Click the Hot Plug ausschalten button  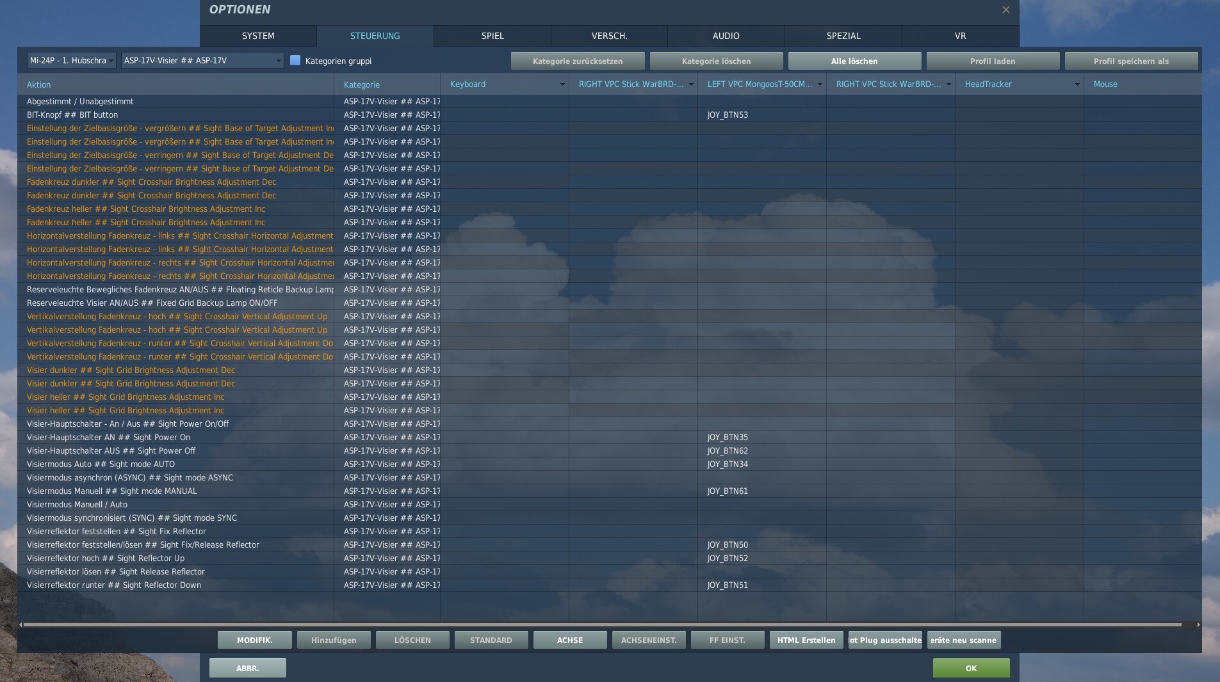point(885,640)
